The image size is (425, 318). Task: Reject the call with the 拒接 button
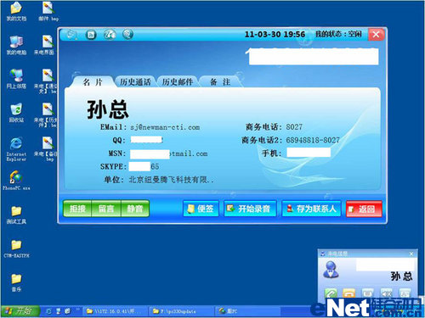[77, 209]
